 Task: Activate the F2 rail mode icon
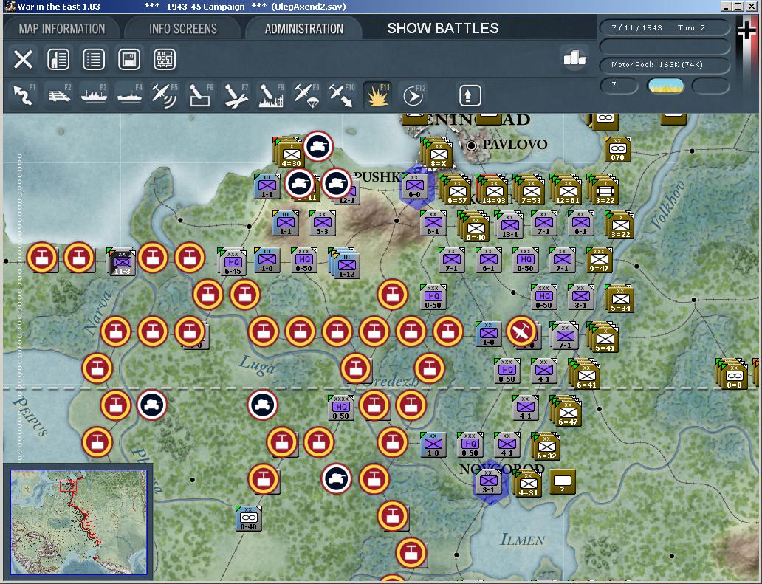[x=59, y=95]
